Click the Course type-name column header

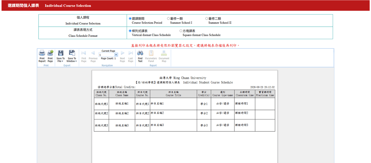[x=223, y=94]
